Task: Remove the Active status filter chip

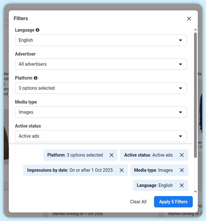Action: [182, 155]
